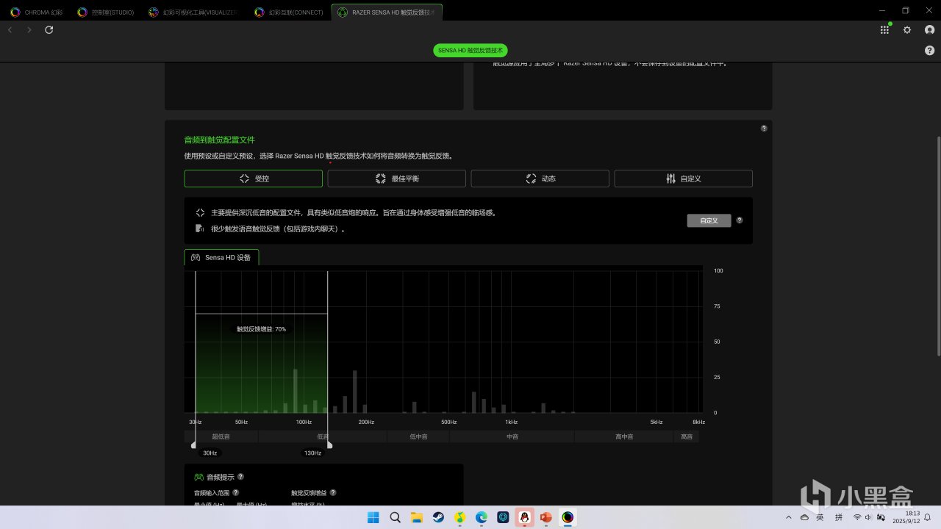Open the yellow music app in taskbar
Viewport: 941px width, 529px height.
click(459, 517)
